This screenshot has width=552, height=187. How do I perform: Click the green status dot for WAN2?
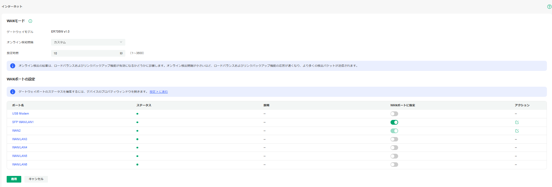137,131
